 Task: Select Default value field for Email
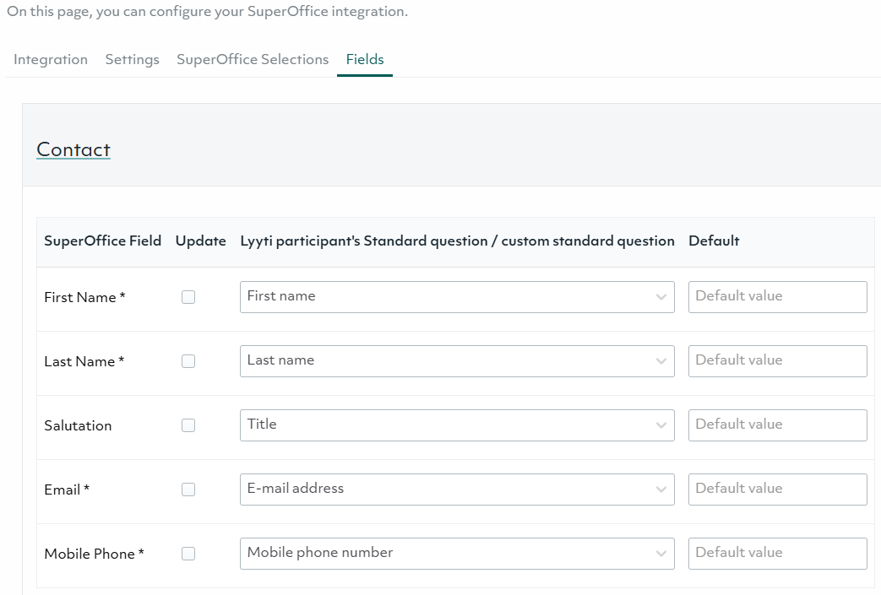pos(777,490)
